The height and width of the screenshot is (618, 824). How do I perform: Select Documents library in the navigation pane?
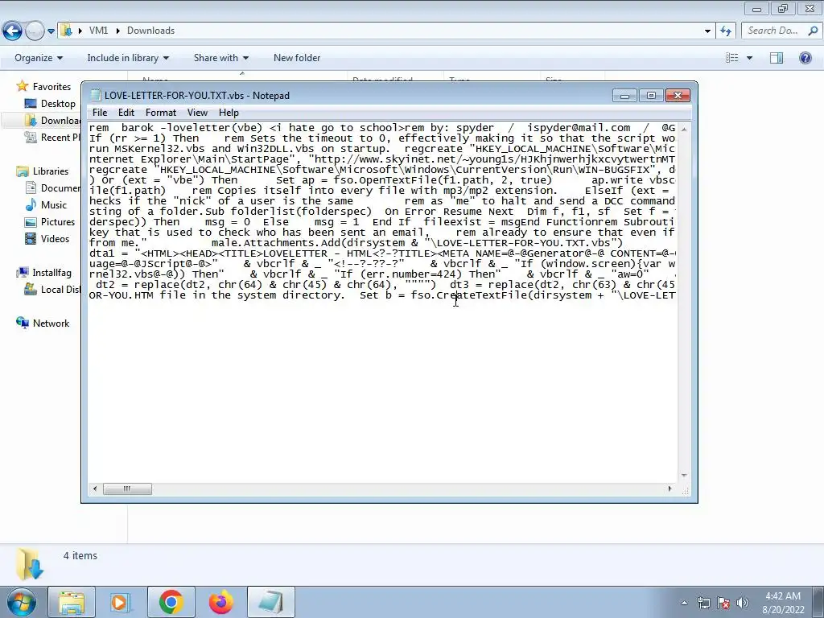pyautogui.click(x=52, y=187)
